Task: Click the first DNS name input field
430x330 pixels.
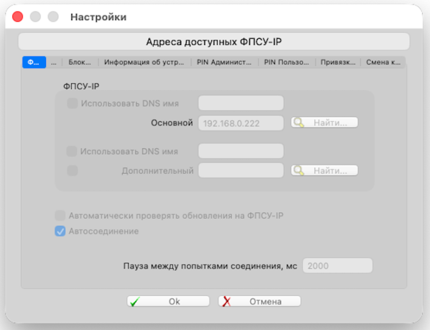Action: coord(241,103)
